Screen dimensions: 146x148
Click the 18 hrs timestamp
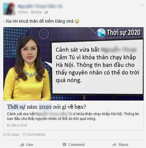(x=23, y=12)
